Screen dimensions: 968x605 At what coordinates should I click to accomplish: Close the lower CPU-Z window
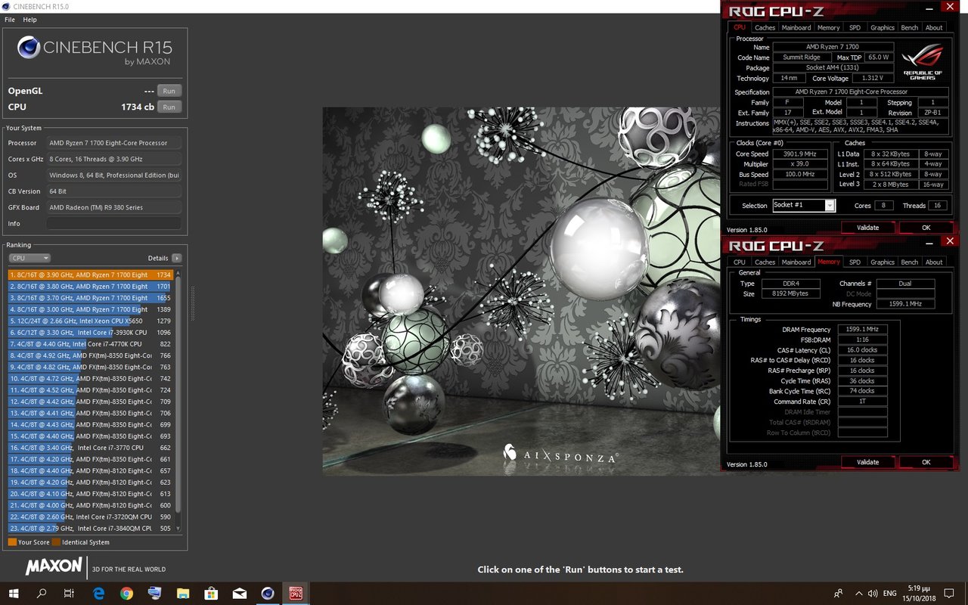coord(950,241)
